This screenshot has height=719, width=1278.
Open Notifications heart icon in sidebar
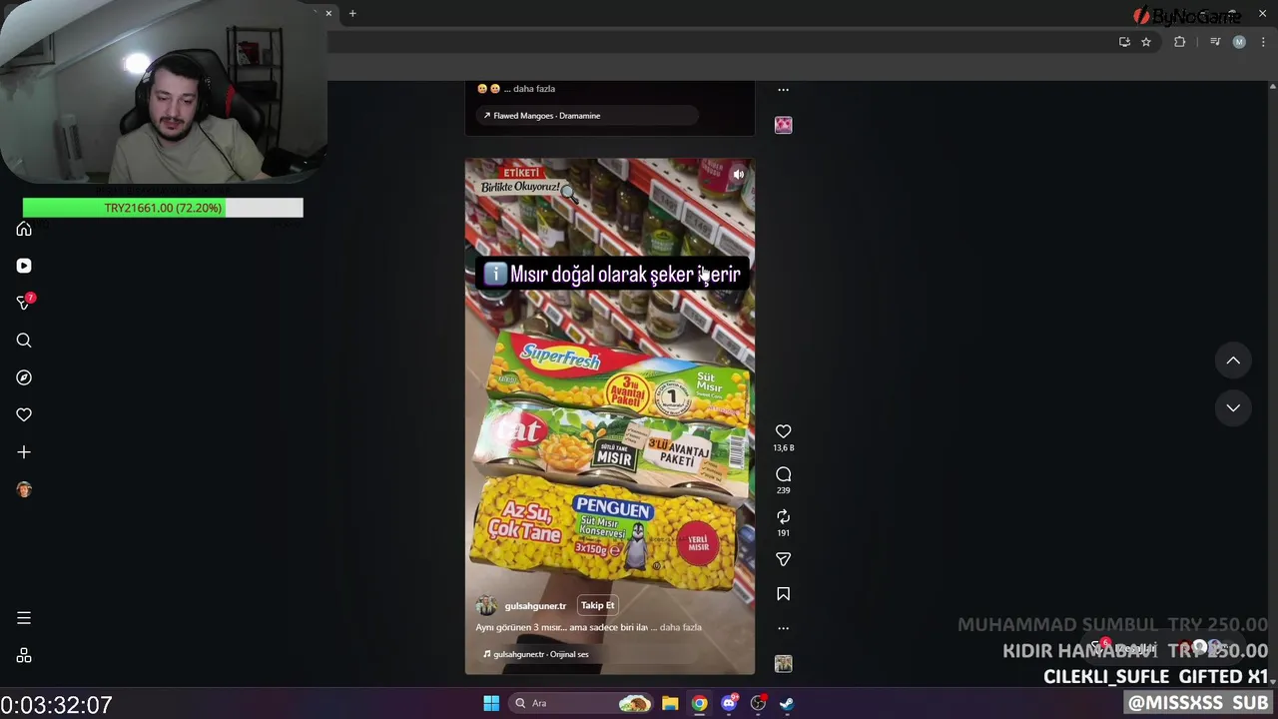24,414
